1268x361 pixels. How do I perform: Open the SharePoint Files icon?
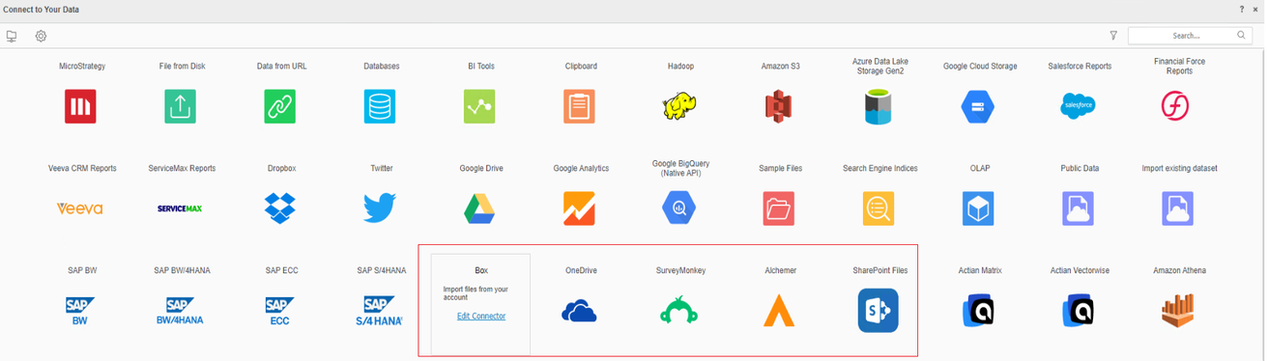coord(879,311)
